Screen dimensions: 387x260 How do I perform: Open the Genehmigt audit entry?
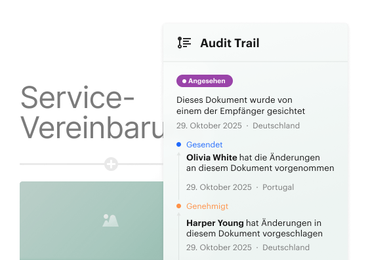tap(207, 206)
